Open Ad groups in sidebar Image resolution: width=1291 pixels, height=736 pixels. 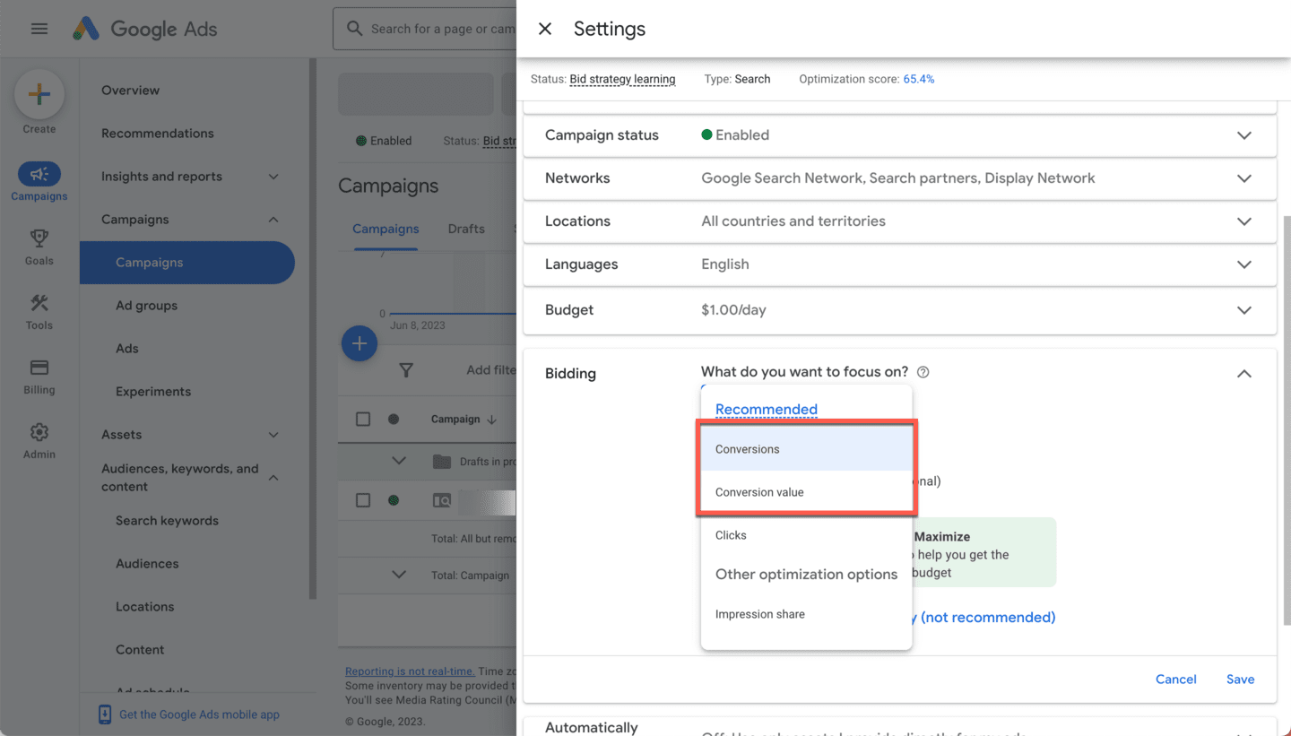pyautogui.click(x=146, y=306)
